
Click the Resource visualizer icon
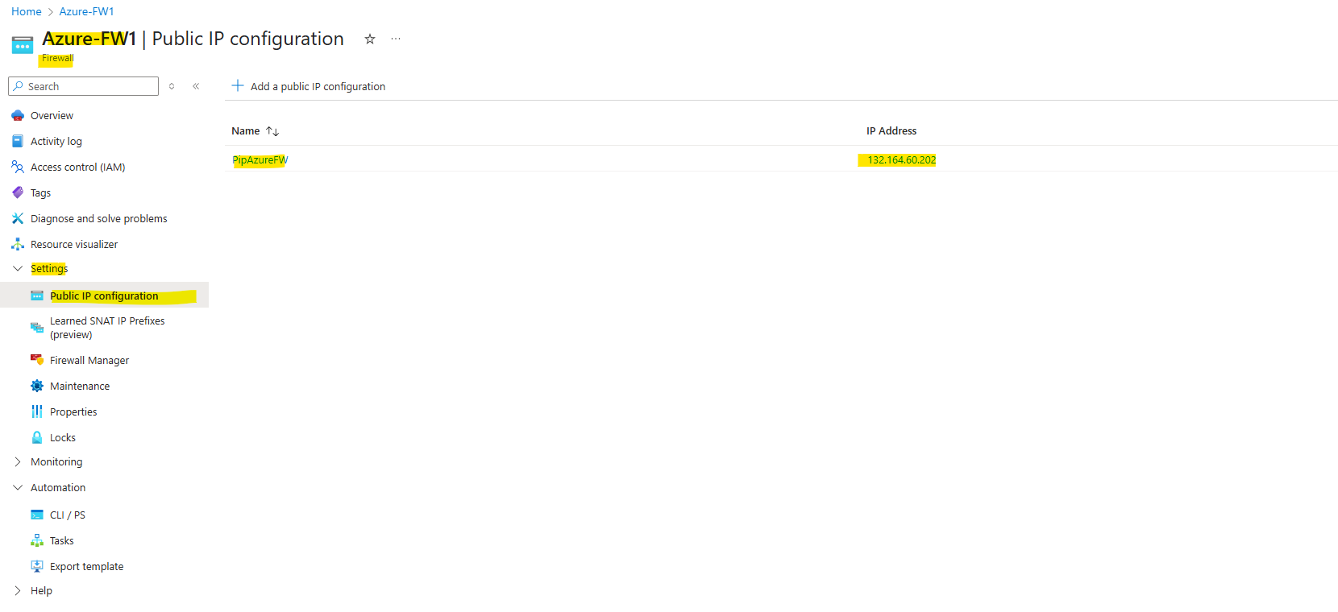click(18, 245)
